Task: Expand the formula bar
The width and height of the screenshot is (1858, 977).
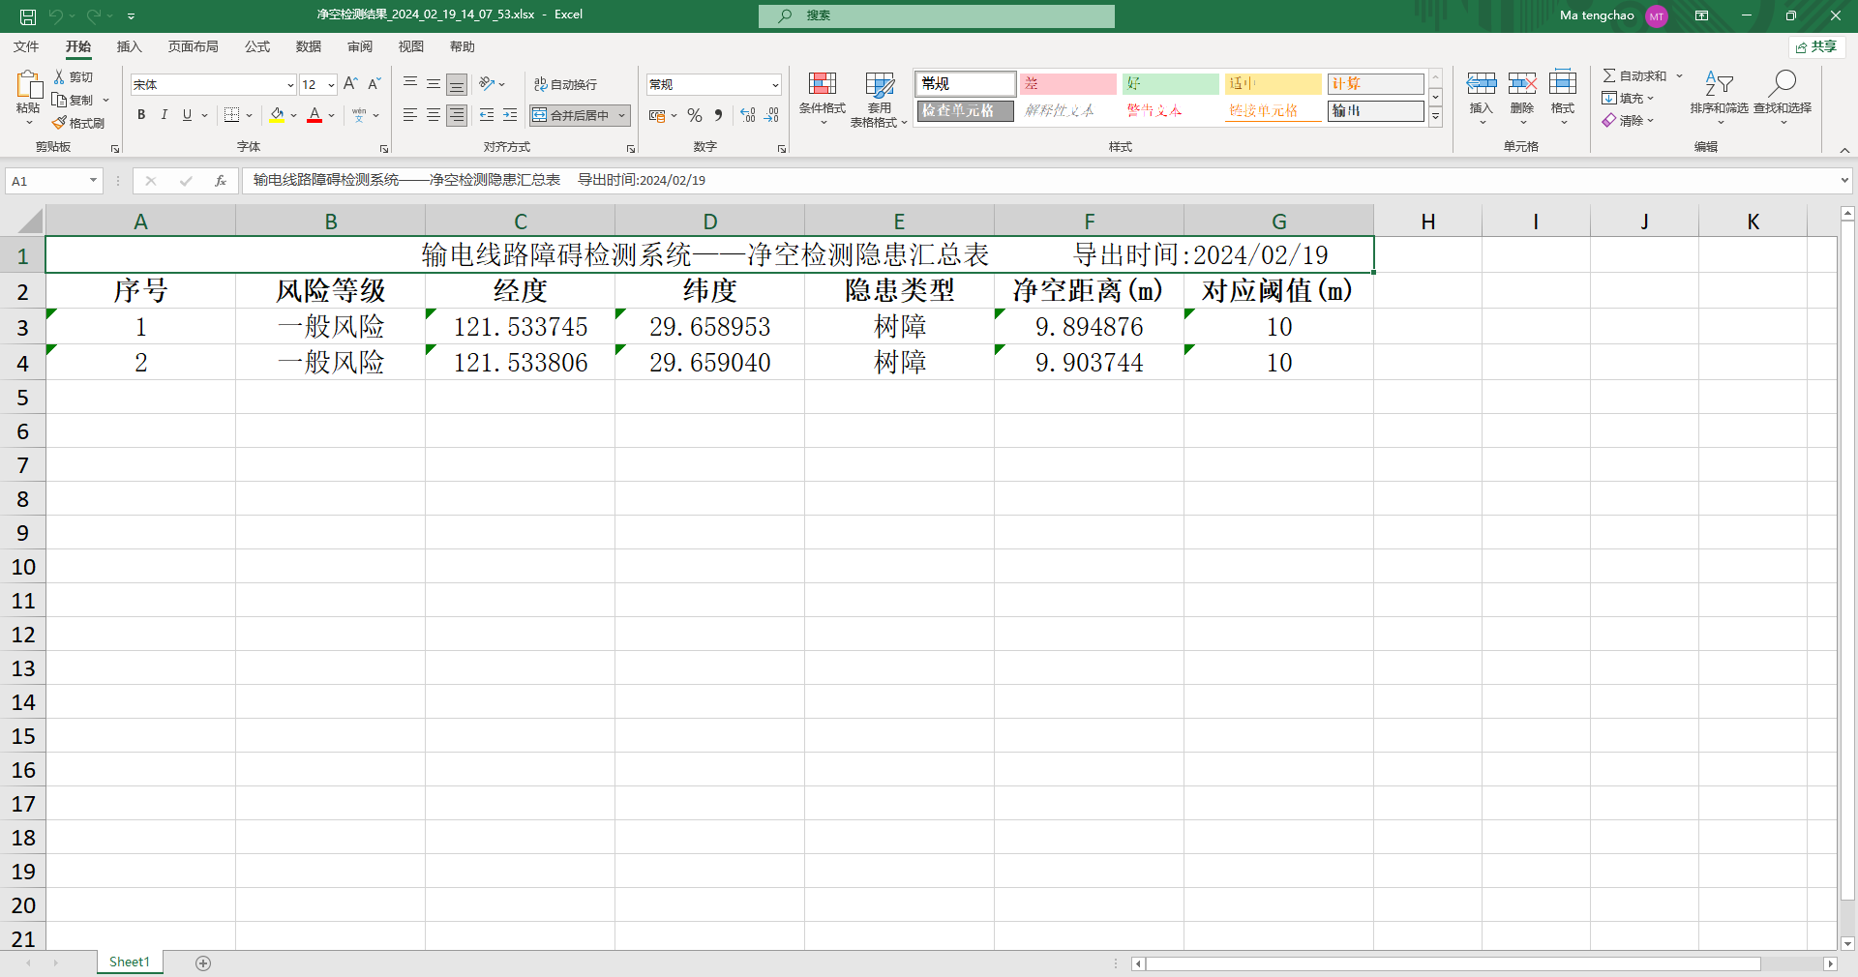Action: pos(1844,181)
